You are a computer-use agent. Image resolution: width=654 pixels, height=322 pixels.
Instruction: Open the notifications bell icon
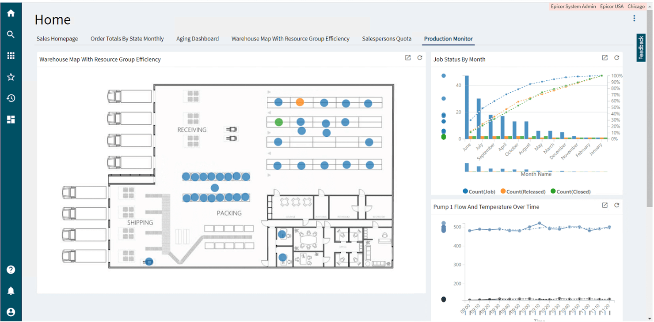pos(11,291)
